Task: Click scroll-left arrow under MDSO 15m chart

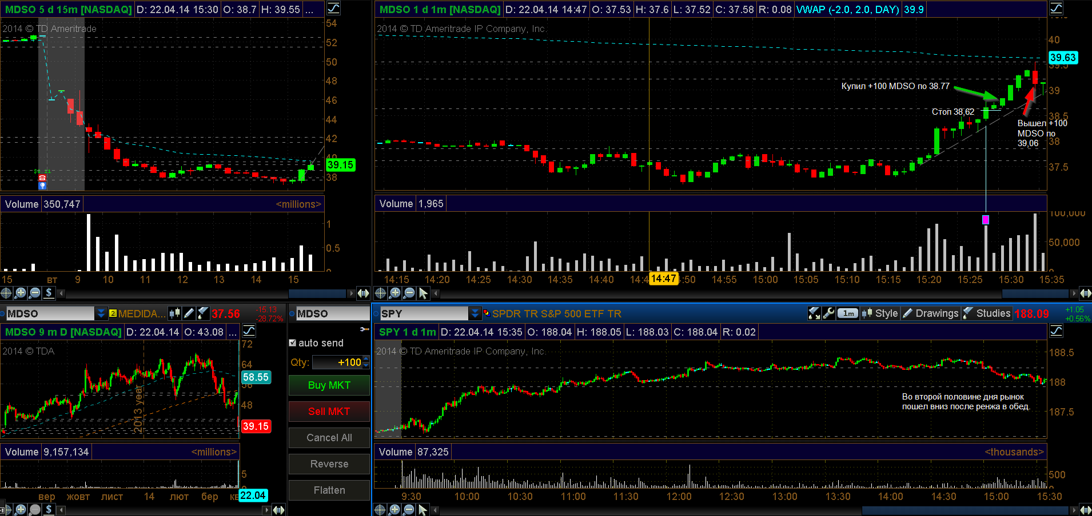Action: tap(61, 293)
